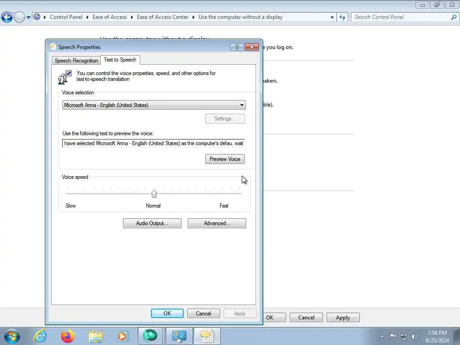Click the search magnifier icon
The width and height of the screenshot is (460, 345).
click(x=454, y=18)
